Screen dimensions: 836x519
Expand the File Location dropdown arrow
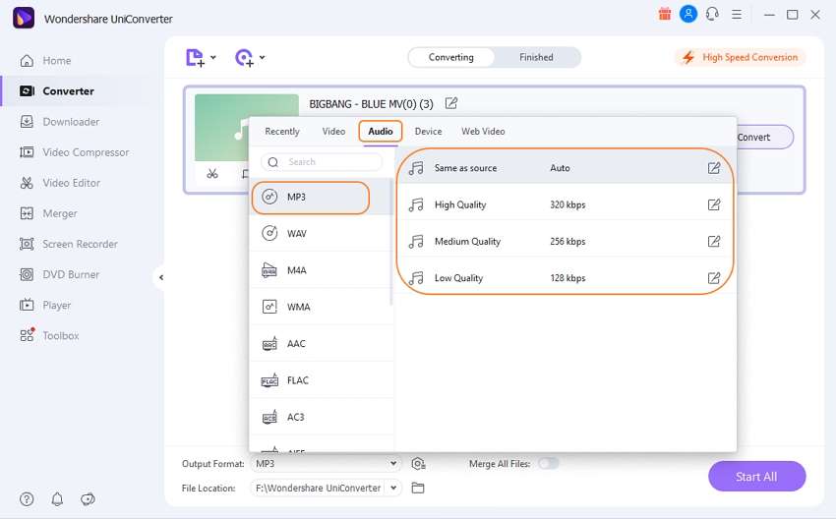click(393, 489)
